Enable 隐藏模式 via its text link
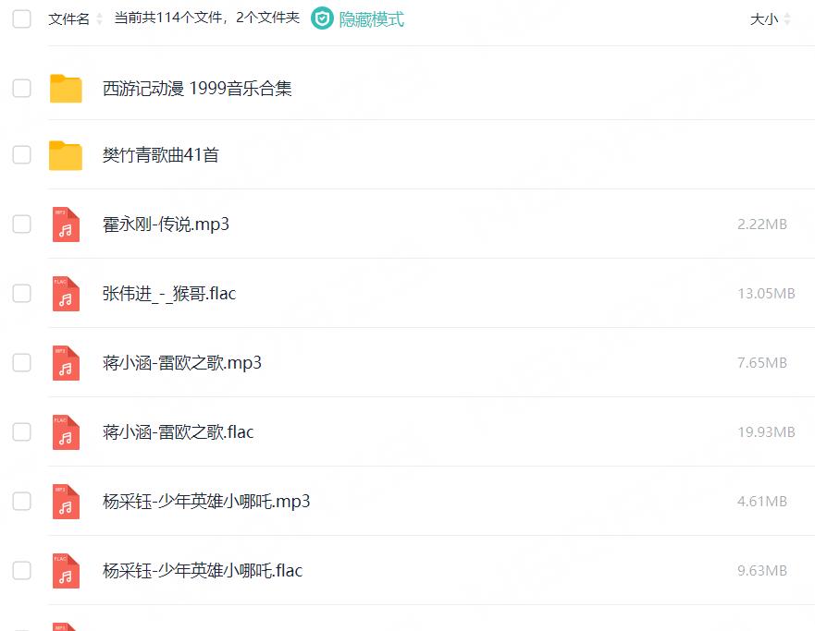This screenshot has width=815, height=631. [x=370, y=18]
